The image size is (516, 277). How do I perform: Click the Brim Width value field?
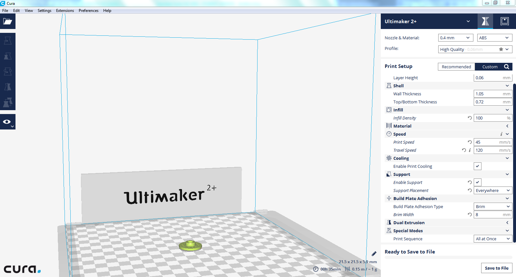[x=493, y=215]
